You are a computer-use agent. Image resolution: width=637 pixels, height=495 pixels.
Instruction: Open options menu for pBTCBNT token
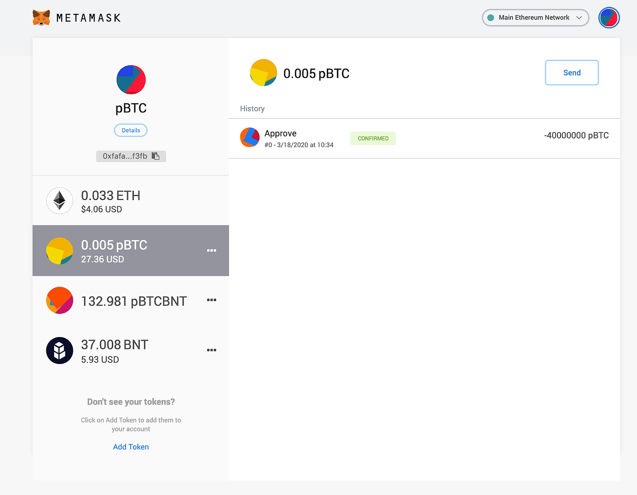pos(212,300)
